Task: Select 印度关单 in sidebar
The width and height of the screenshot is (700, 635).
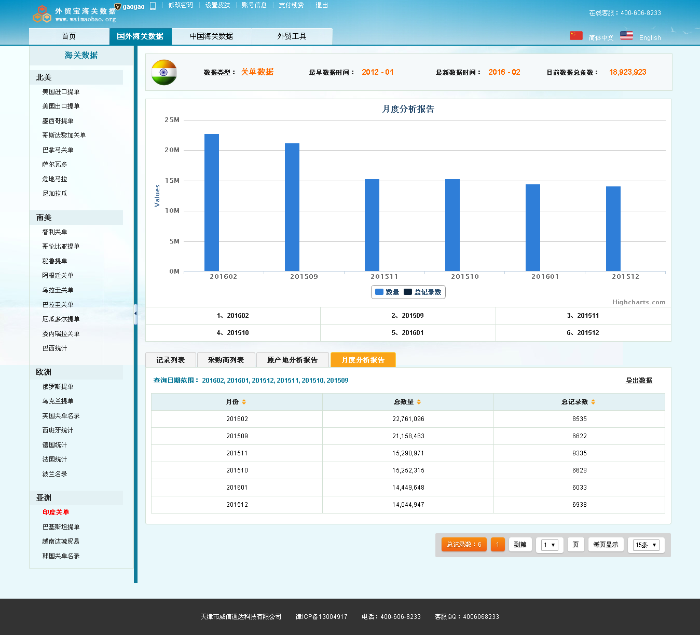Action: click(56, 512)
